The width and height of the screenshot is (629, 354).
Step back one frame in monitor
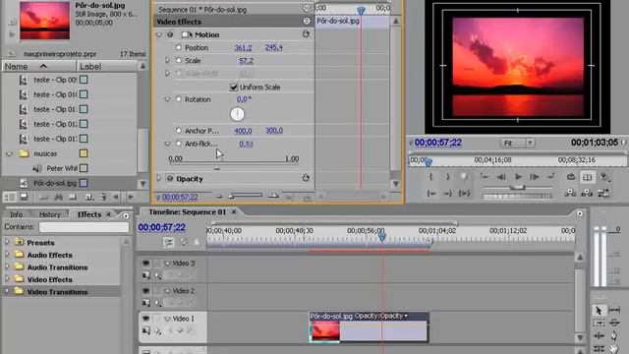point(501,177)
